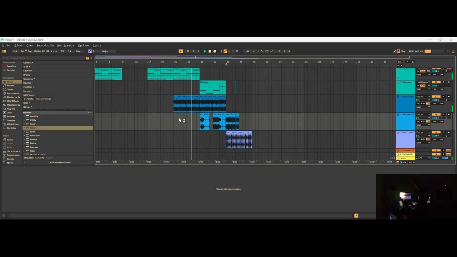Click the Nombre column options icon
The image size is (457, 257).
(91, 112)
